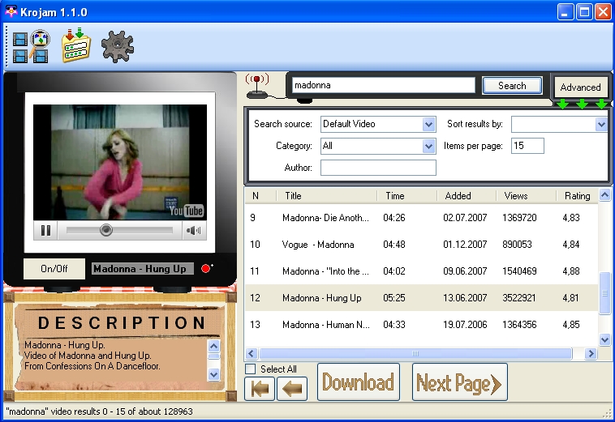Sort results by Time column
615x422 pixels.
[x=407, y=196]
